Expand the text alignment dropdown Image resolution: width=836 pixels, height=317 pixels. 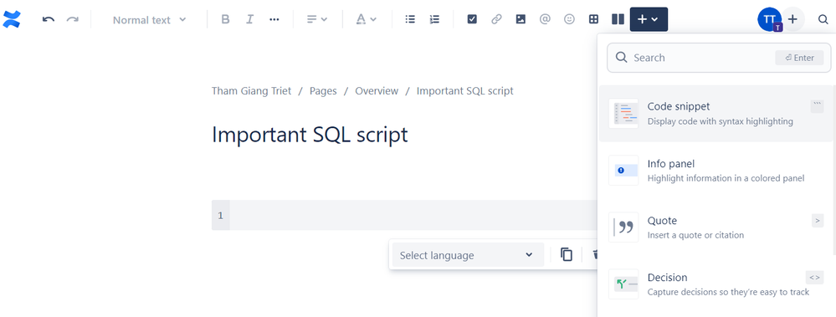pos(316,20)
